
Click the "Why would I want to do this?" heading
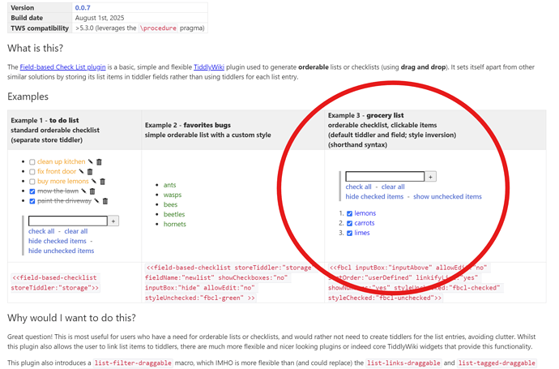(71, 318)
